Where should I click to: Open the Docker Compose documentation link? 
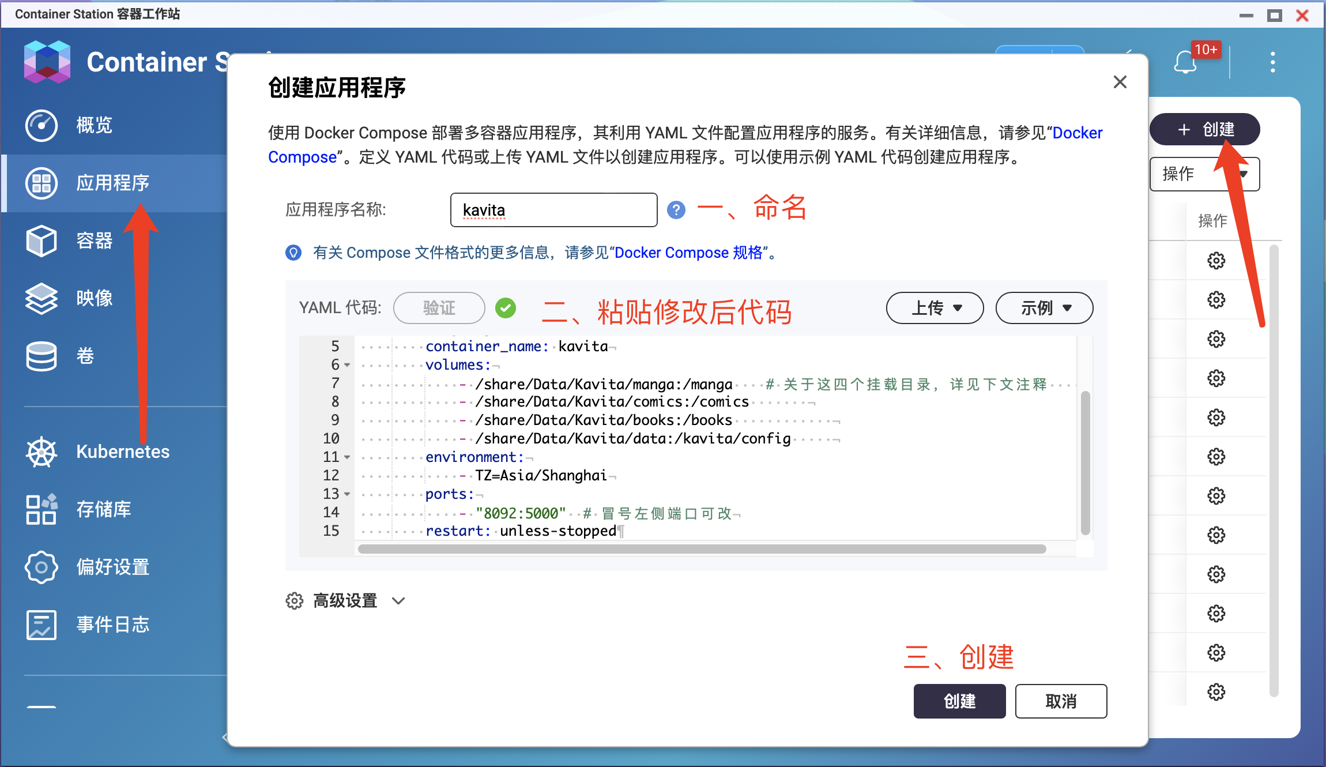click(1078, 133)
